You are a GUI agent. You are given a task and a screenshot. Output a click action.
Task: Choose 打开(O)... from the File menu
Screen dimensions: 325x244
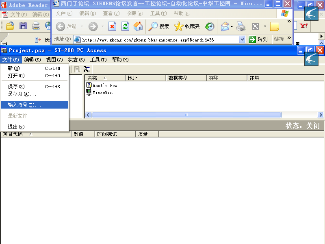[x=35, y=76]
